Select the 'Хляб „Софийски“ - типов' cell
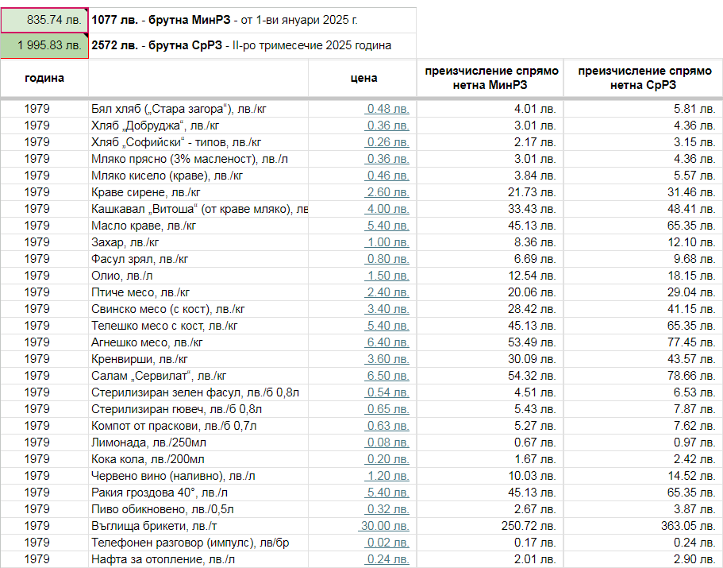The height and width of the screenshot is (568, 723). [198, 142]
